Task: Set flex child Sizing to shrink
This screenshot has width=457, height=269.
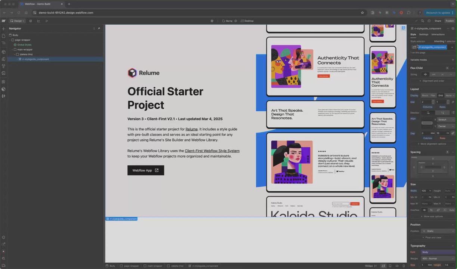Action: tap(425, 74)
